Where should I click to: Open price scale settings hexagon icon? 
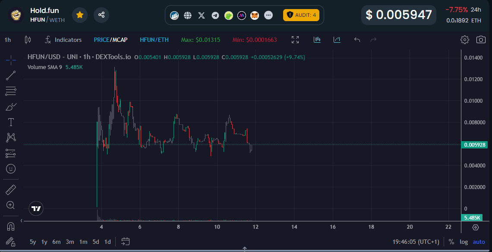point(476,227)
